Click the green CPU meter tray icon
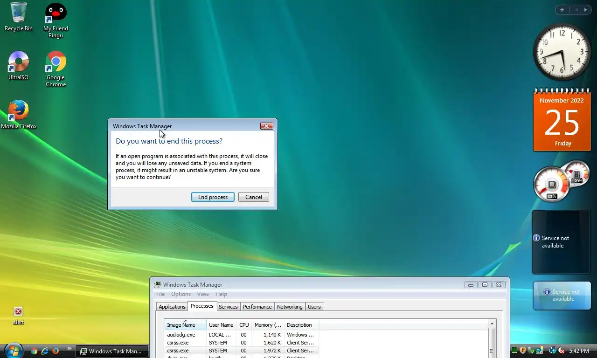The width and height of the screenshot is (597, 358). click(x=514, y=351)
